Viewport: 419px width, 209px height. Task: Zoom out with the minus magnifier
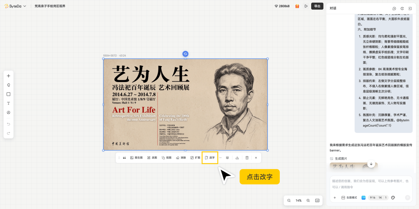click(x=289, y=200)
